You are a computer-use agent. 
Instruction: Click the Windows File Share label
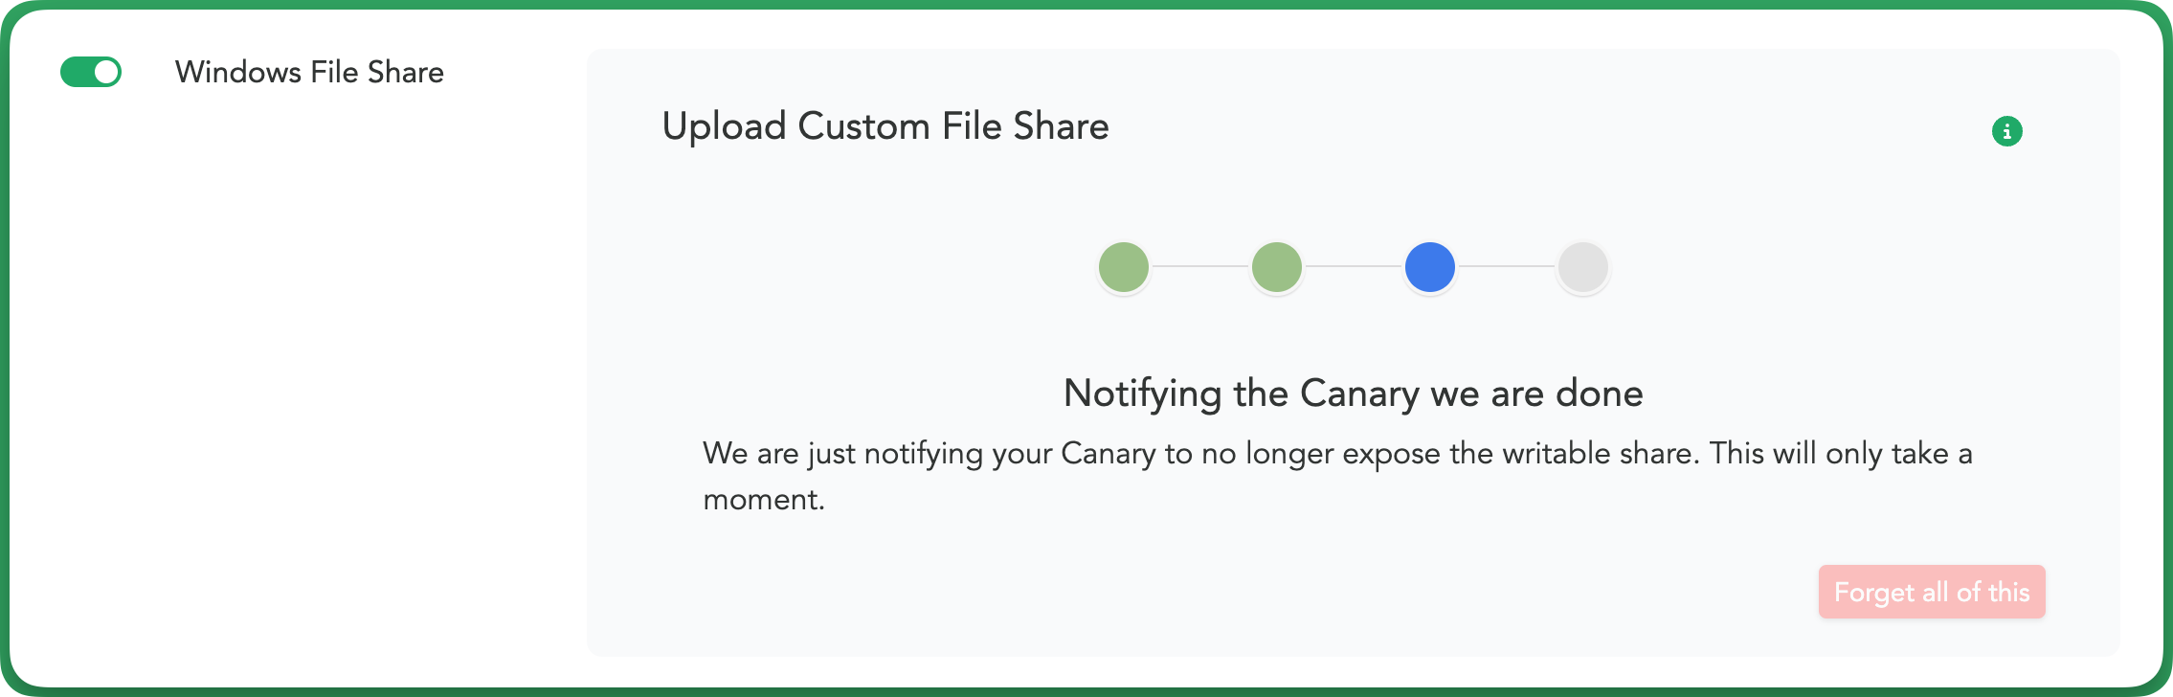coord(309,72)
